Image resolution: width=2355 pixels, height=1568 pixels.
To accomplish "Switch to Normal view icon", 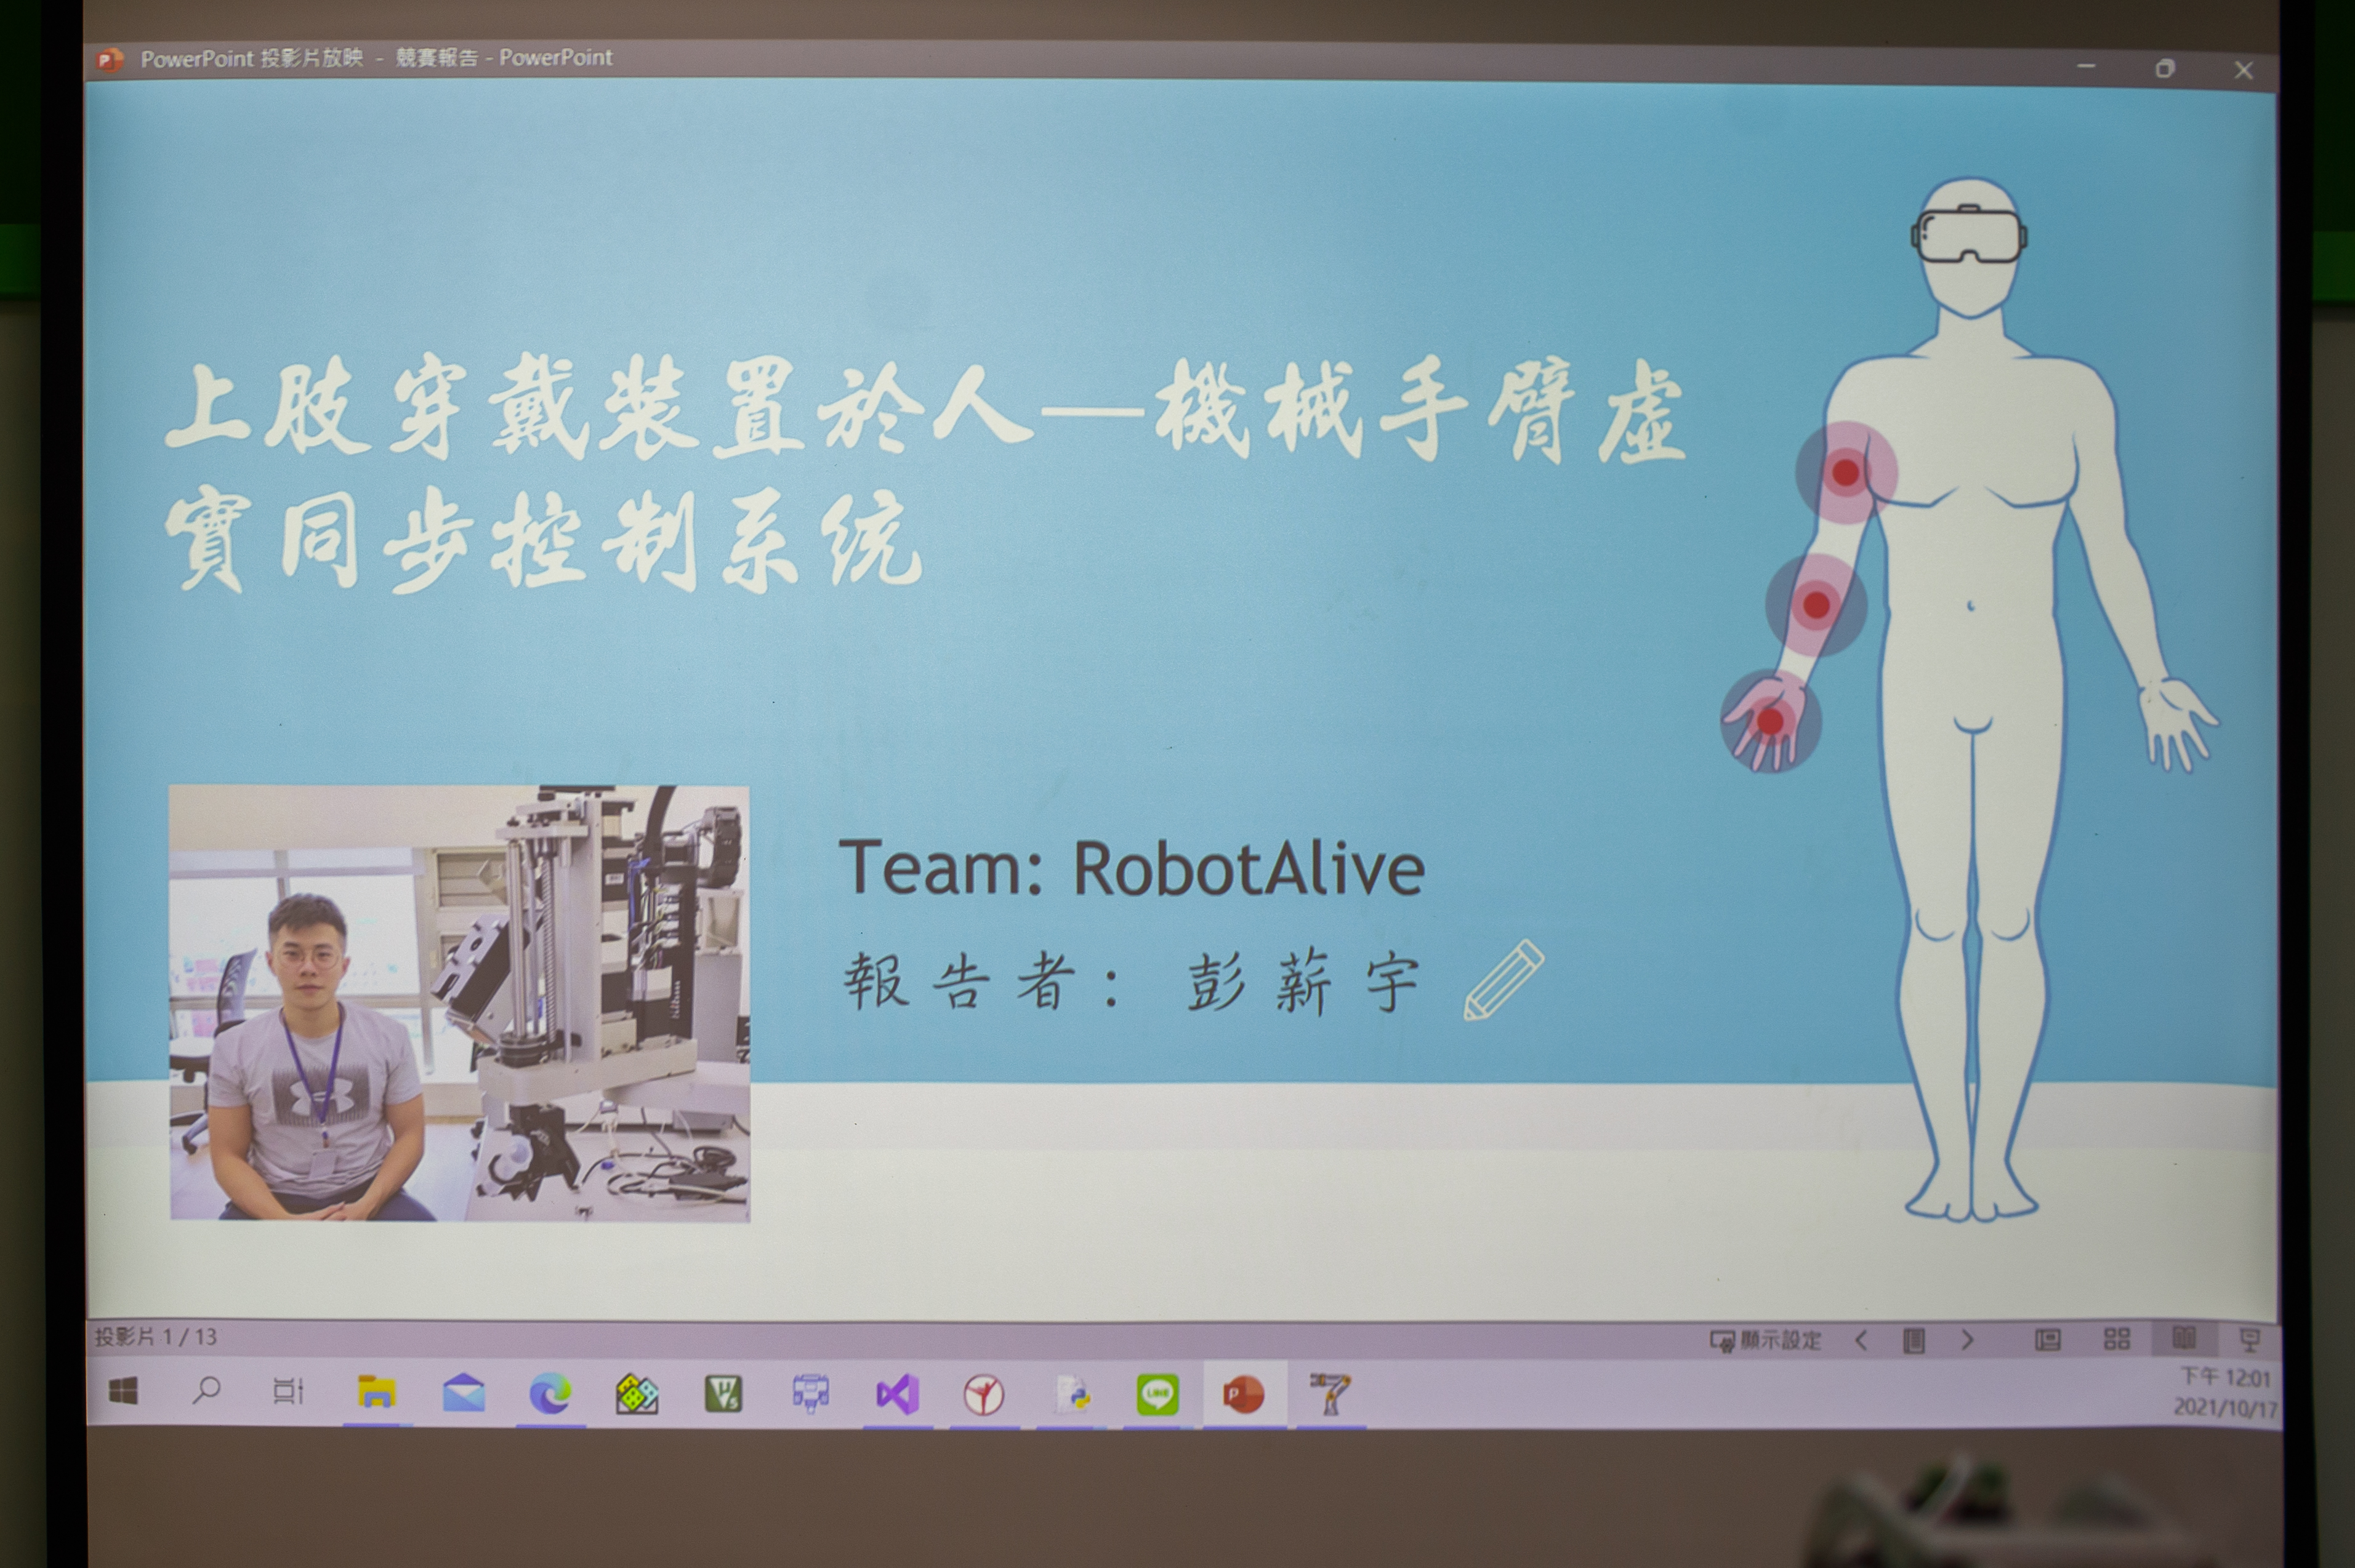I will [2048, 1339].
